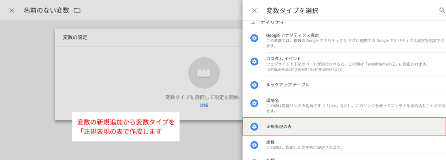
Task: Click the gear icon for ルックアップ テーブル
Action: pyautogui.click(x=254, y=85)
